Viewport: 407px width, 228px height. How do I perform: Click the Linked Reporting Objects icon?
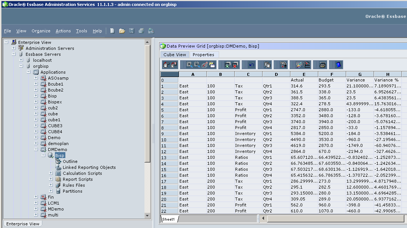58,167
